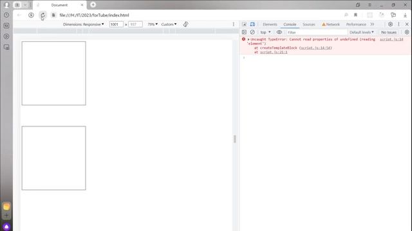This screenshot has width=412, height=231.
Task: Open the top context selector dropdown
Action: point(265,32)
